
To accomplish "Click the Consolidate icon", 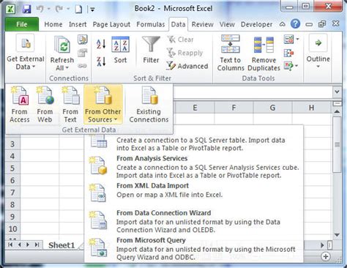I will (x=289, y=53).
